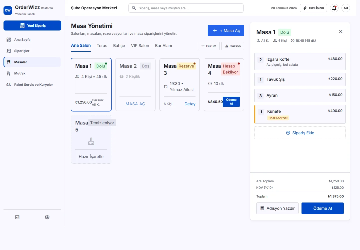Viewport: 360px width, 250px height.
Task: Click the KDV (%10) line
Action: (x=300, y=187)
